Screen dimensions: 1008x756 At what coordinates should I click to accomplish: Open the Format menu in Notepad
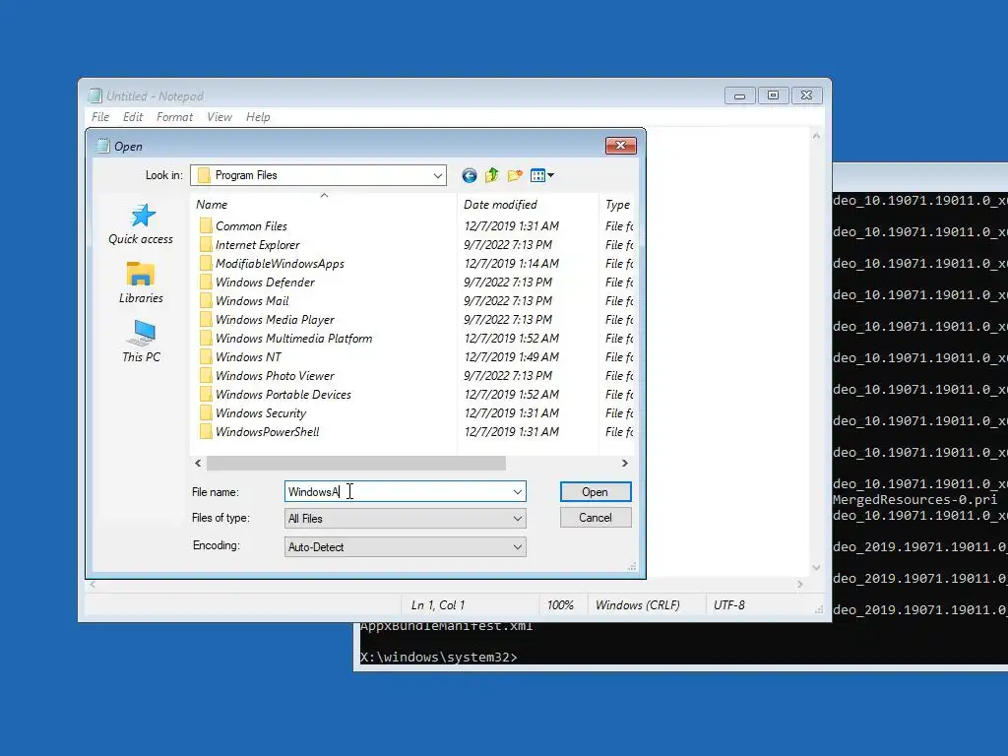click(174, 117)
